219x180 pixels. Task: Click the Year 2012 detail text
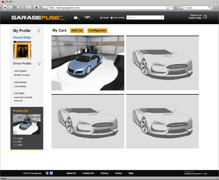[18, 145]
